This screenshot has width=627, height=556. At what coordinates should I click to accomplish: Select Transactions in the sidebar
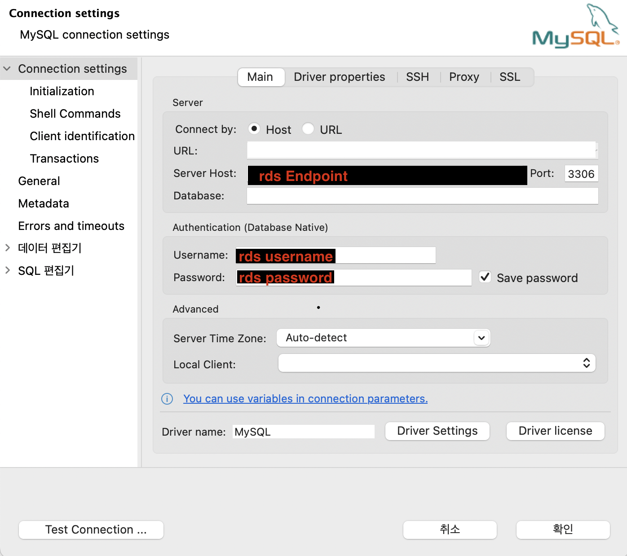click(x=64, y=159)
